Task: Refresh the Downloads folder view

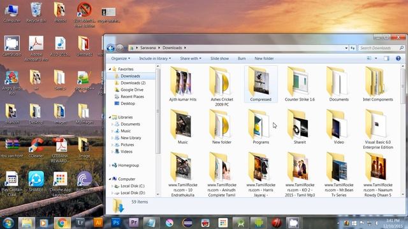Action: pos(353,48)
